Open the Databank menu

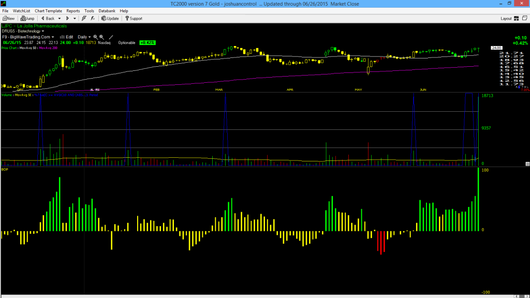coord(107,11)
